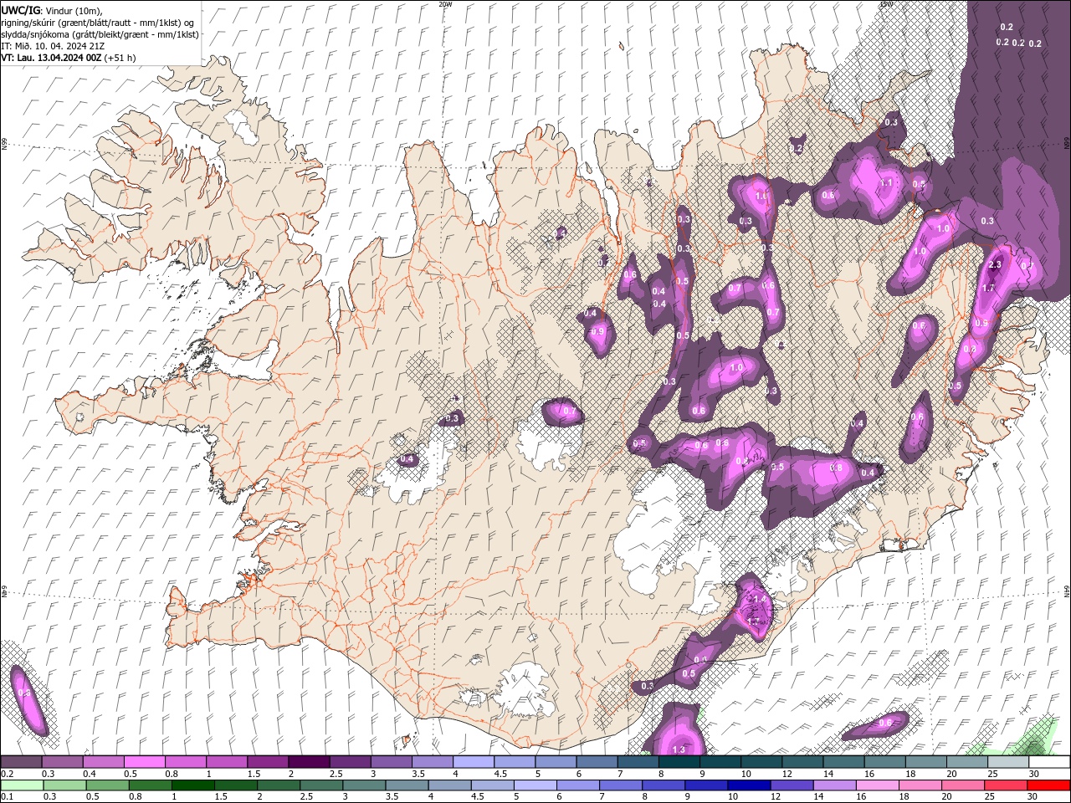Click the 1.1 snowfall value in the northeast

pyautogui.click(x=887, y=182)
